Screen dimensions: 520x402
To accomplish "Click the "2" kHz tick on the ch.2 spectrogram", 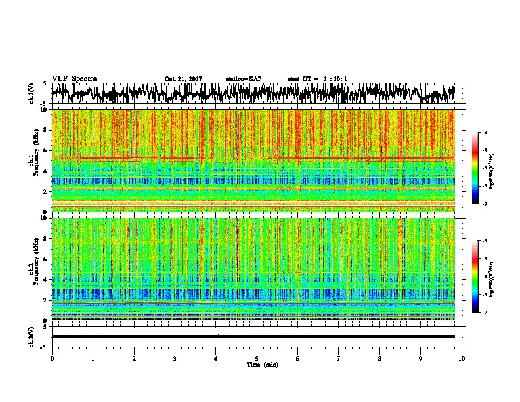I will (45, 300).
